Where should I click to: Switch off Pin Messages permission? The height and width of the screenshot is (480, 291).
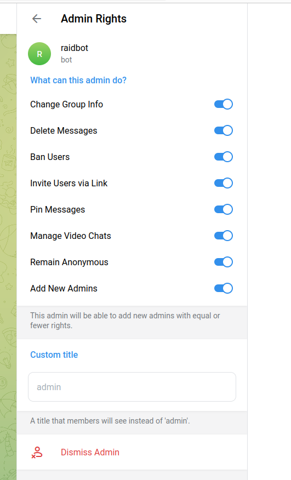(223, 210)
